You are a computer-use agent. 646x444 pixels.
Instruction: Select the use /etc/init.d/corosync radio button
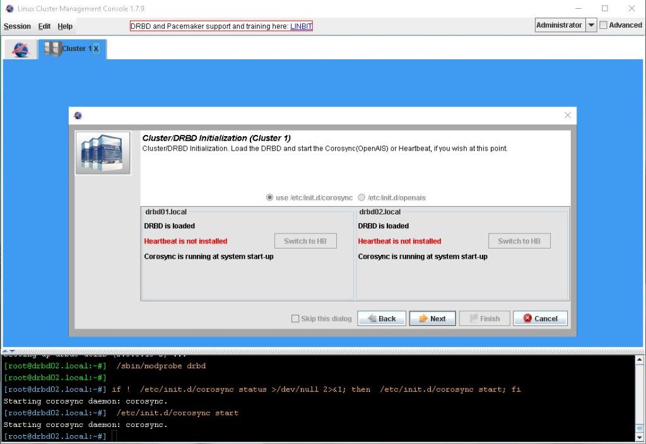coord(269,197)
